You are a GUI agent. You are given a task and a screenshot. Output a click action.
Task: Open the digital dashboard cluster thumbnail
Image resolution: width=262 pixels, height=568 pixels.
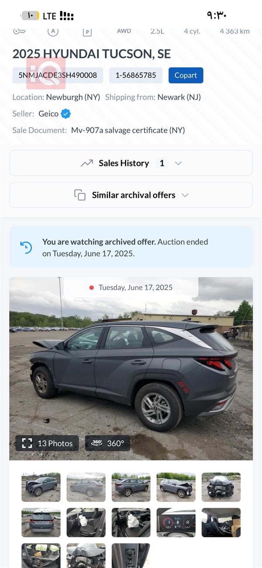point(176,522)
